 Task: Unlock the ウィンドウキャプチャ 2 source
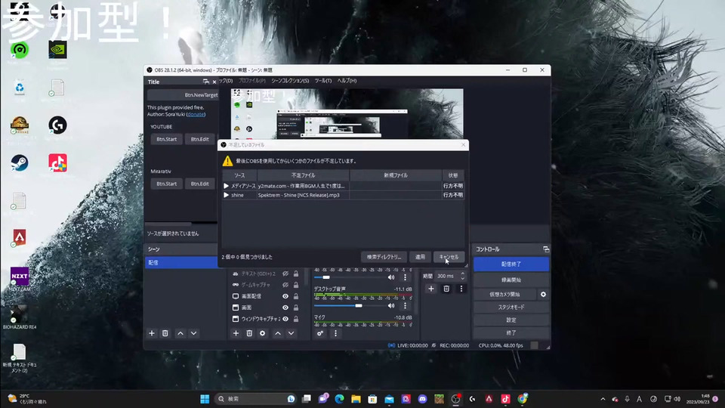pyautogui.click(x=296, y=319)
